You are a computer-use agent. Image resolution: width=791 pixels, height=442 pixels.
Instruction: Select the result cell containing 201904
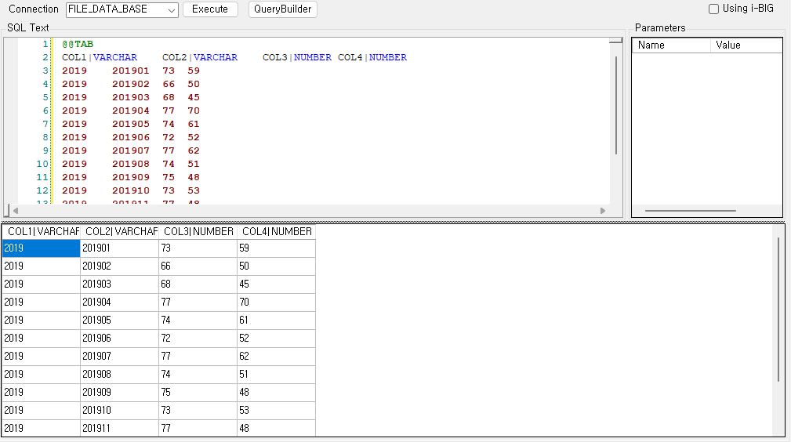[119, 302]
